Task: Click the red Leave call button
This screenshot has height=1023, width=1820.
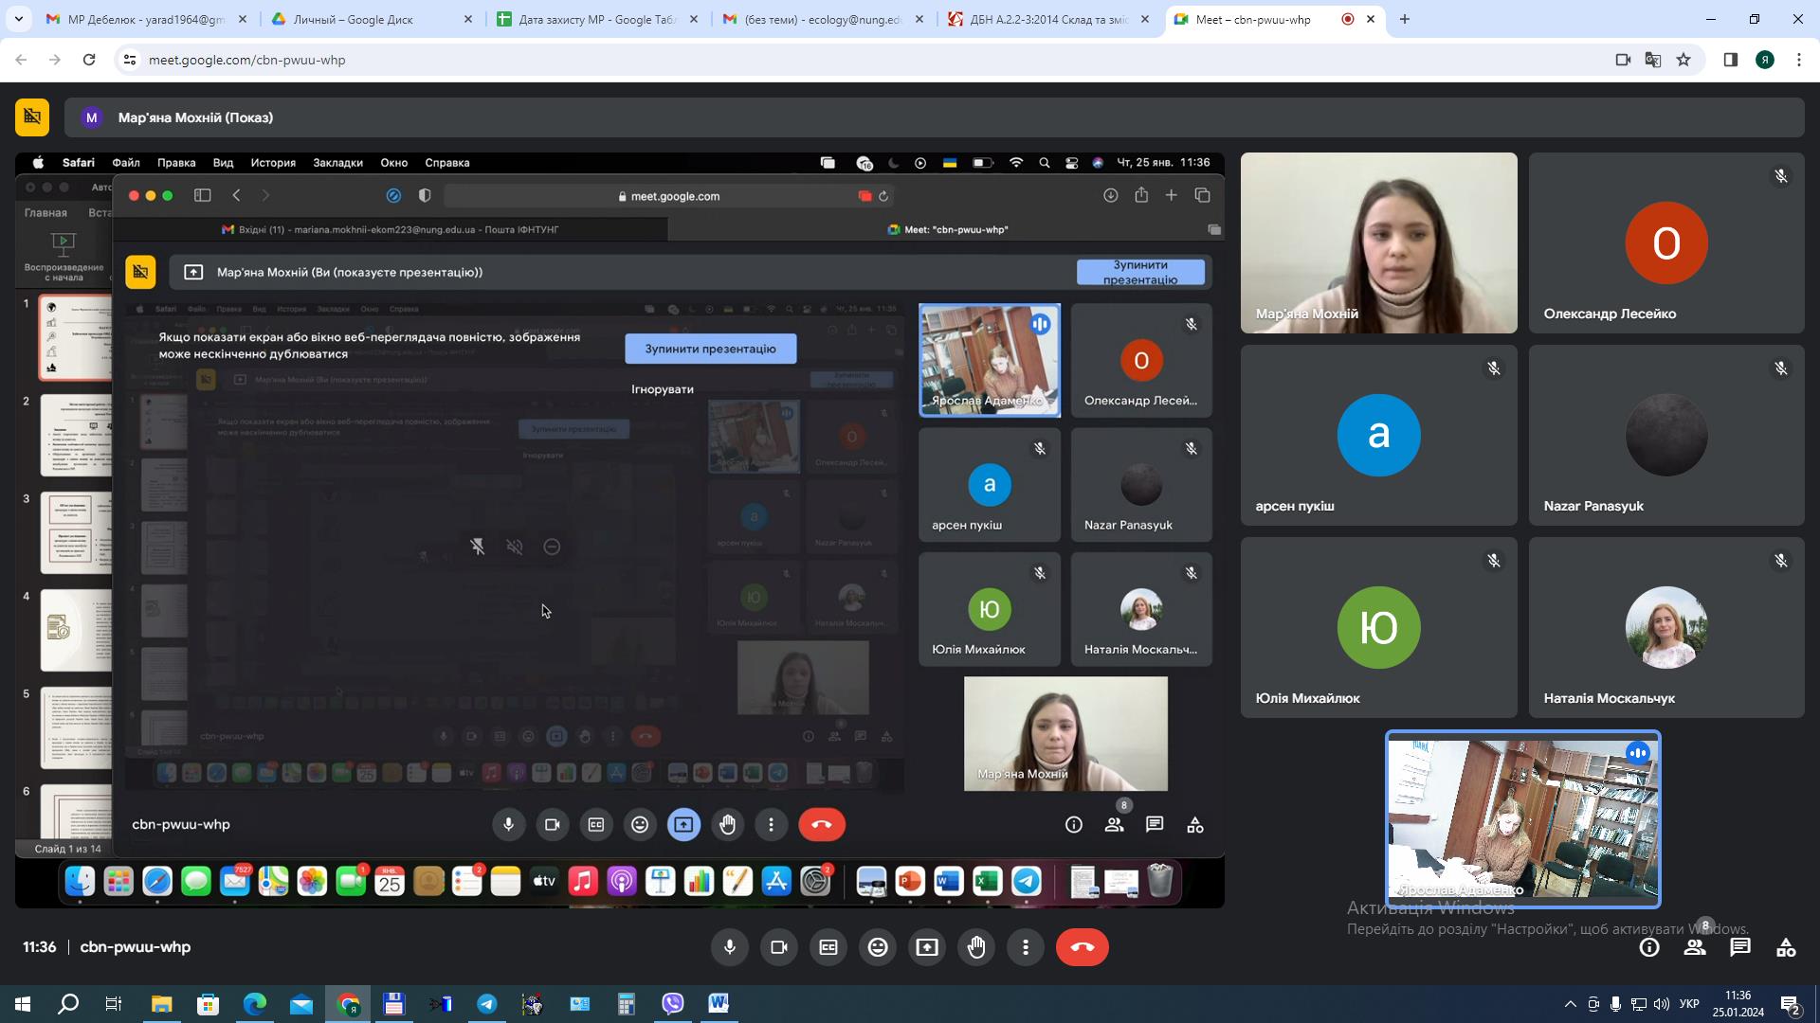Action: point(1082,947)
